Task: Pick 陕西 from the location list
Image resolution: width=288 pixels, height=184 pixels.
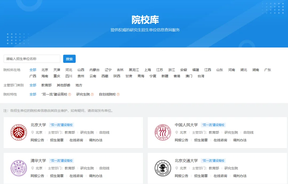Action: click(x=117, y=76)
